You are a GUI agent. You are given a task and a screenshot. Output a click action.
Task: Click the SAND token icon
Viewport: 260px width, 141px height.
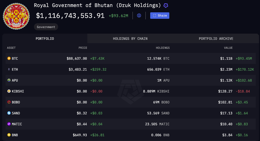coord(9,113)
